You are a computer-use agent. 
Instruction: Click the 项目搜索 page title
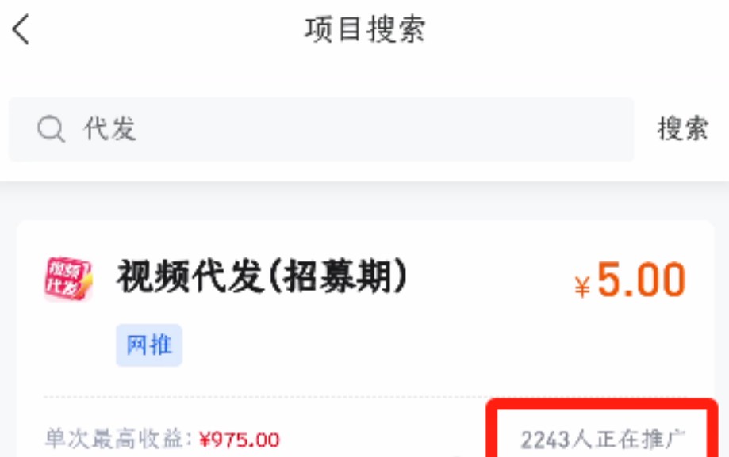pyautogui.click(x=365, y=29)
